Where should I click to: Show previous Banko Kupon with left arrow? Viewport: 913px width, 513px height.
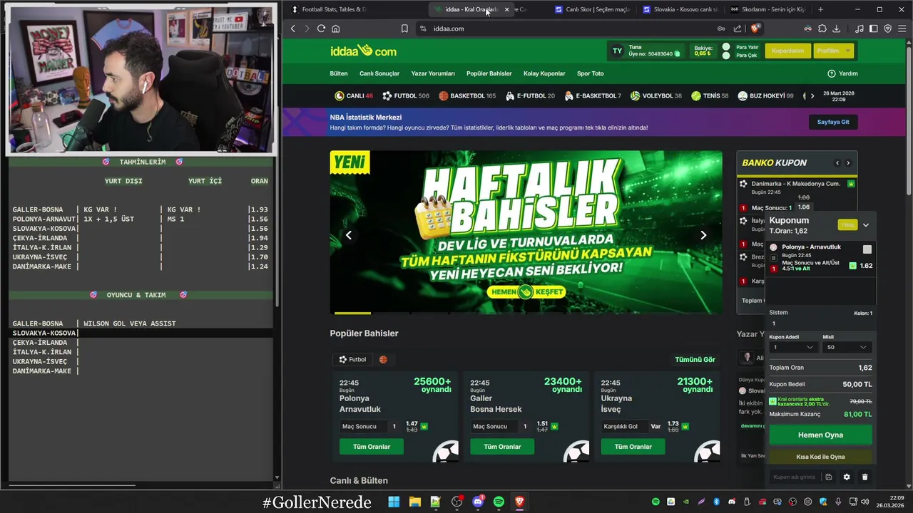click(837, 163)
